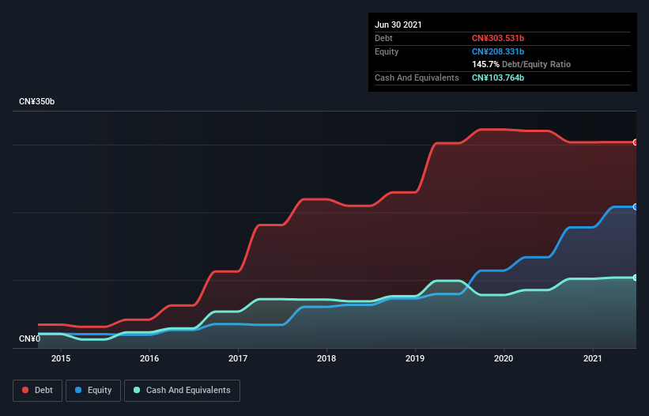Click the teal Cash And Equivalents legend dot
This screenshot has width=649, height=416.
(x=137, y=390)
